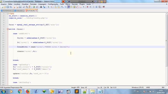168x94 pixels.
Task: Open the recorder options dropdown arrow
Action: [93, 2]
